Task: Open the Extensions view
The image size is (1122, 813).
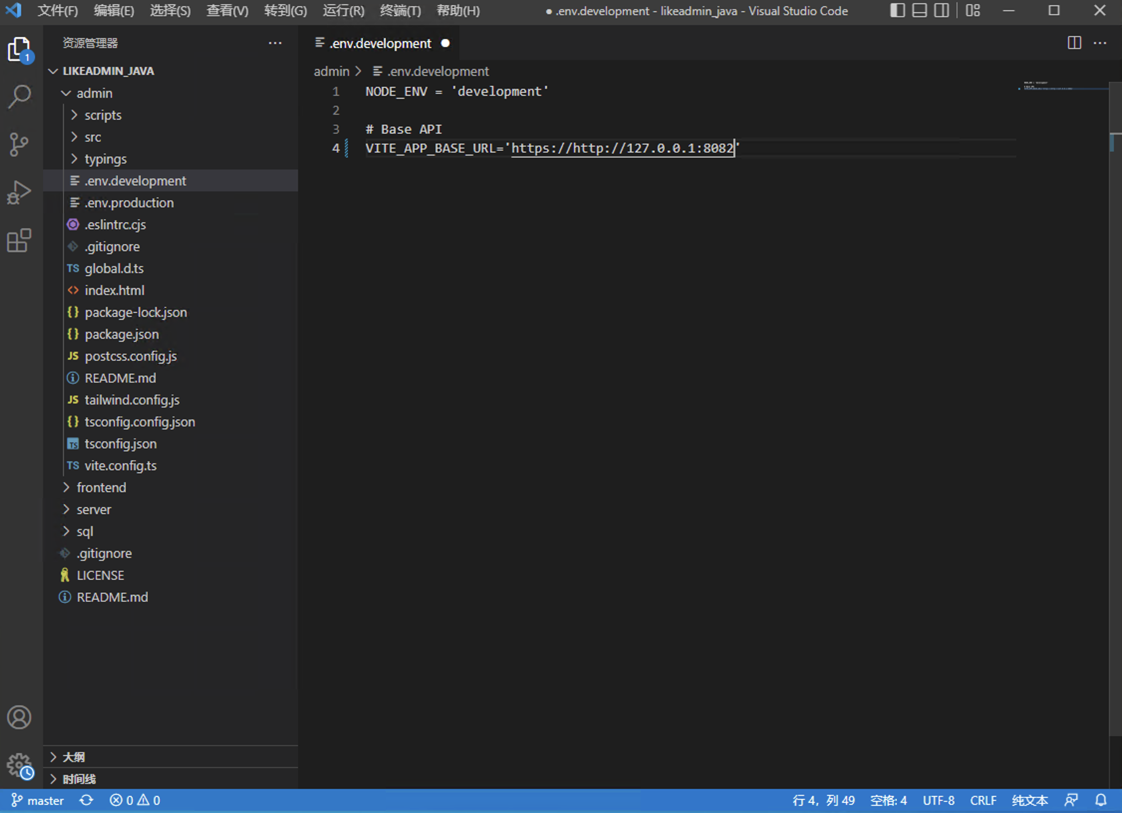Action: 20,240
